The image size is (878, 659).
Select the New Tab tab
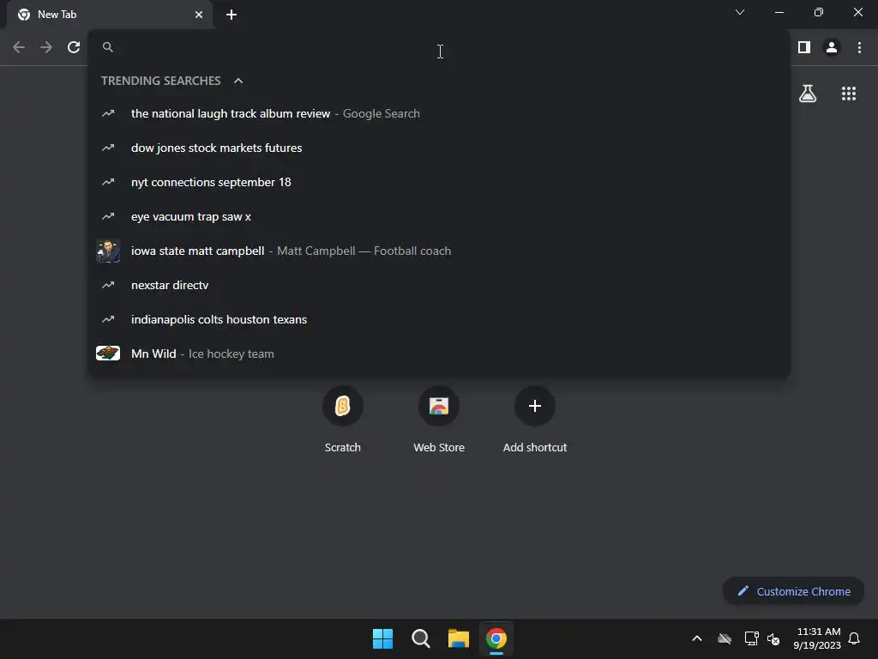click(109, 15)
